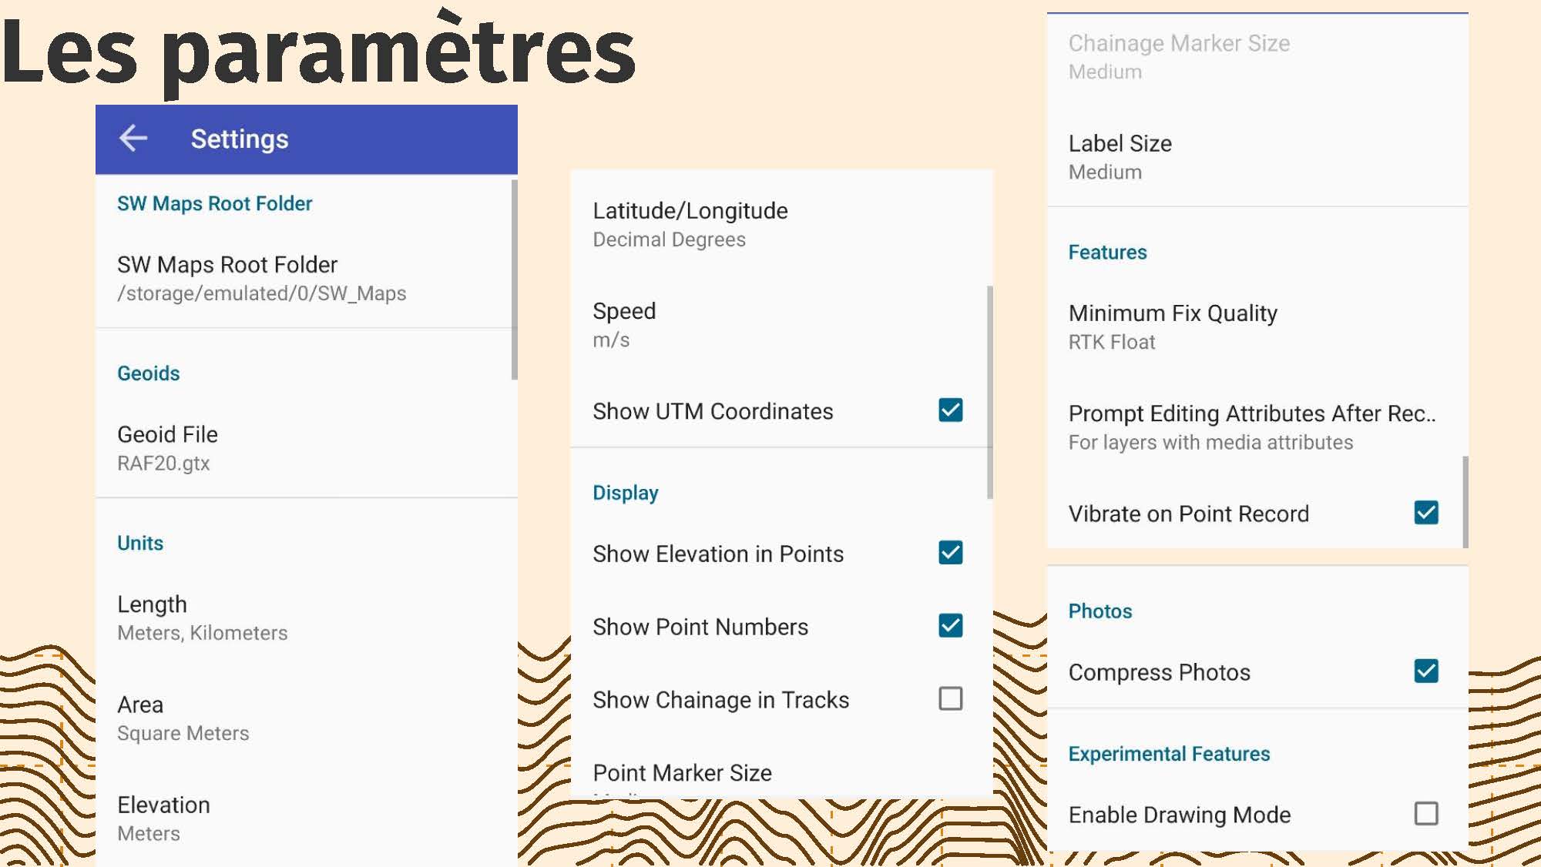Click the first Settings panel scrollbar
This screenshot has width=1541, height=867.
tap(514, 279)
